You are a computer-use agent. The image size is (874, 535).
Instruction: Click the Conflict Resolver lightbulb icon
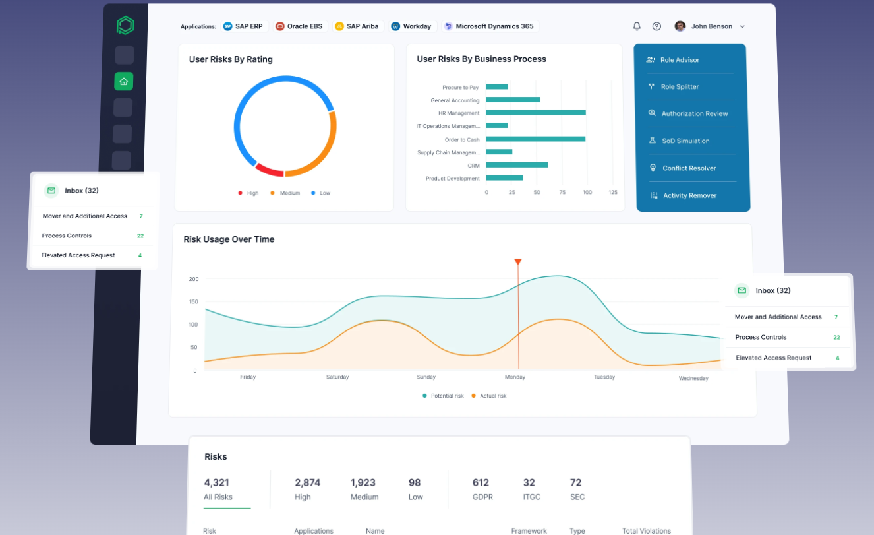click(653, 168)
